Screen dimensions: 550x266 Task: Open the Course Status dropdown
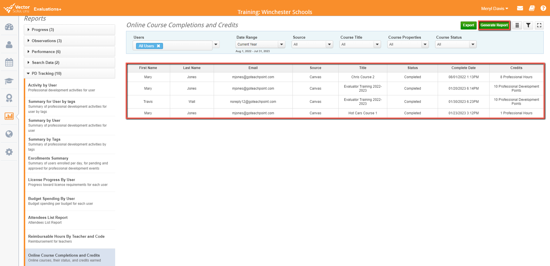(473, 44)
